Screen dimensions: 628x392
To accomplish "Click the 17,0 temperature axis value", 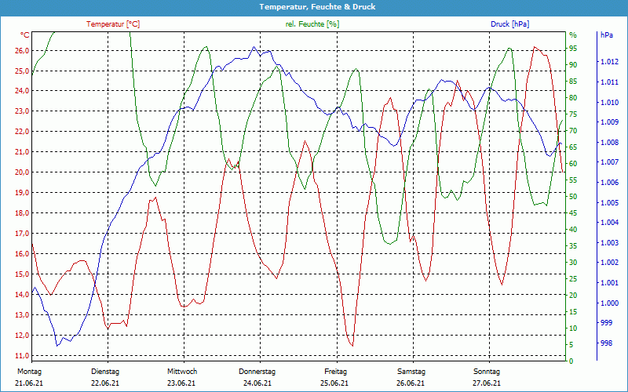I will pyautogui.click(x=22, y=234).
